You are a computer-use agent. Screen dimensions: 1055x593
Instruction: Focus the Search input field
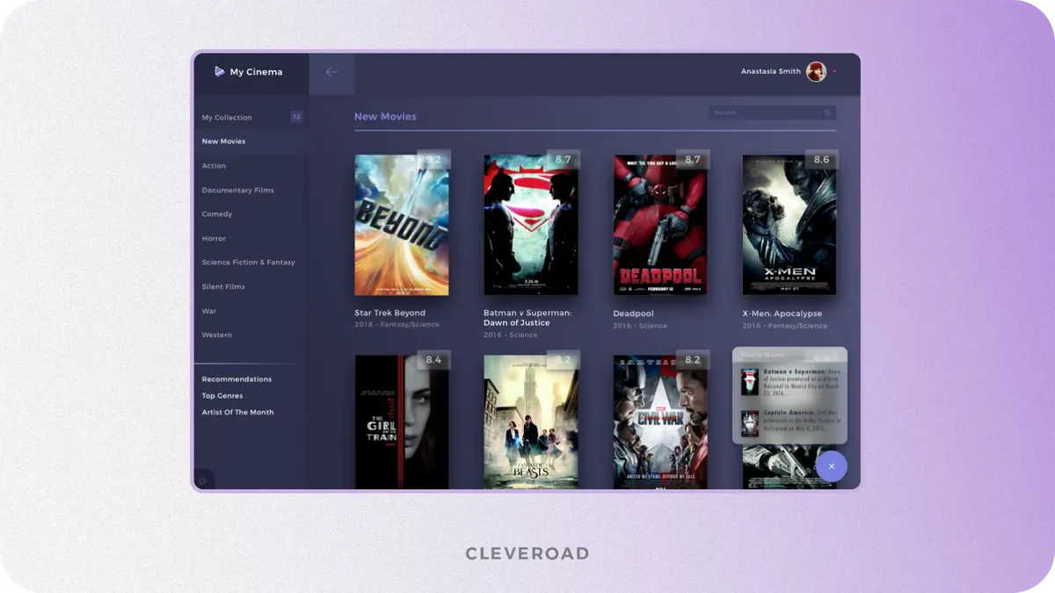772,113
